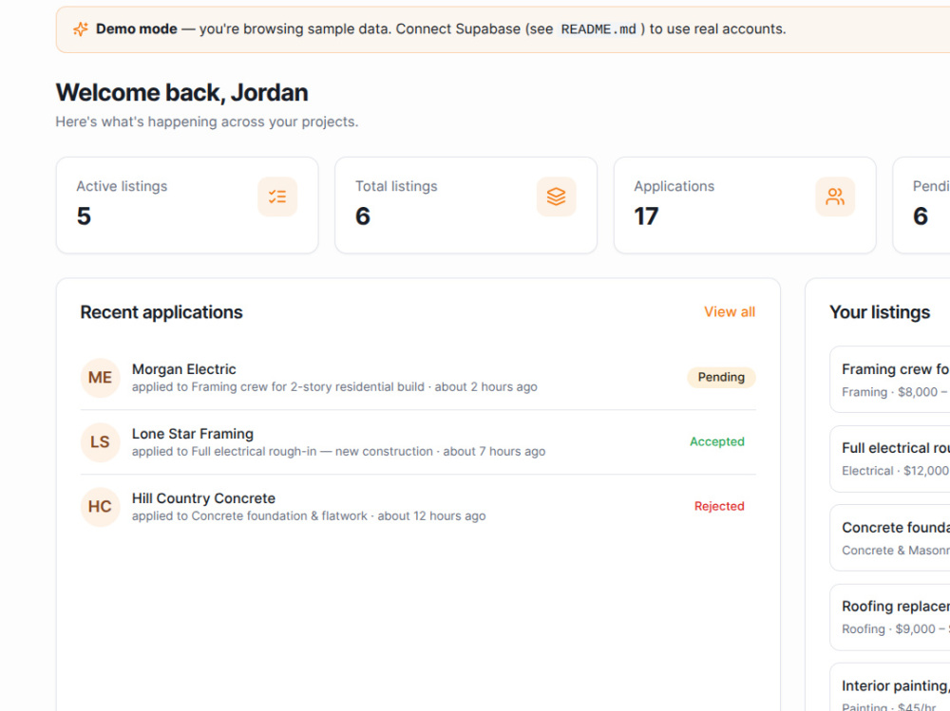Open the Total listings stat card
Viewport: 950px width, 711px height.
click(465, 205)
